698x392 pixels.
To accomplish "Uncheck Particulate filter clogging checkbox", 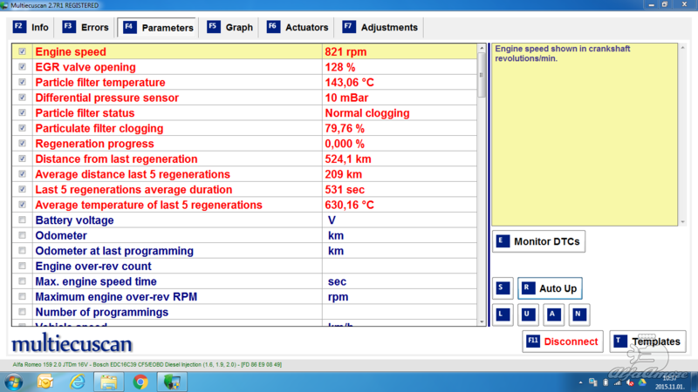I will click(x=23, y=128).
